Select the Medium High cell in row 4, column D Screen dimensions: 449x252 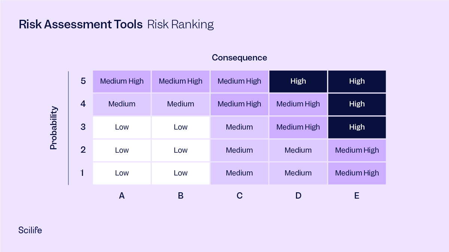point(298,104)
